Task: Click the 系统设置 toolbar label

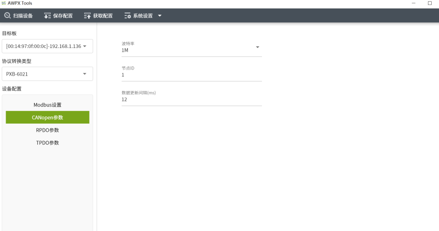Action: pyautogui.click(x=143, y=16)
